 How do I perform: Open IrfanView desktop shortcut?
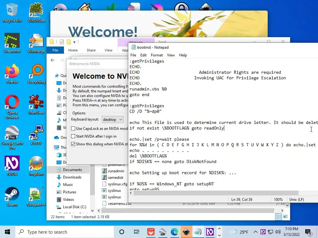click(x=36, y=105)
